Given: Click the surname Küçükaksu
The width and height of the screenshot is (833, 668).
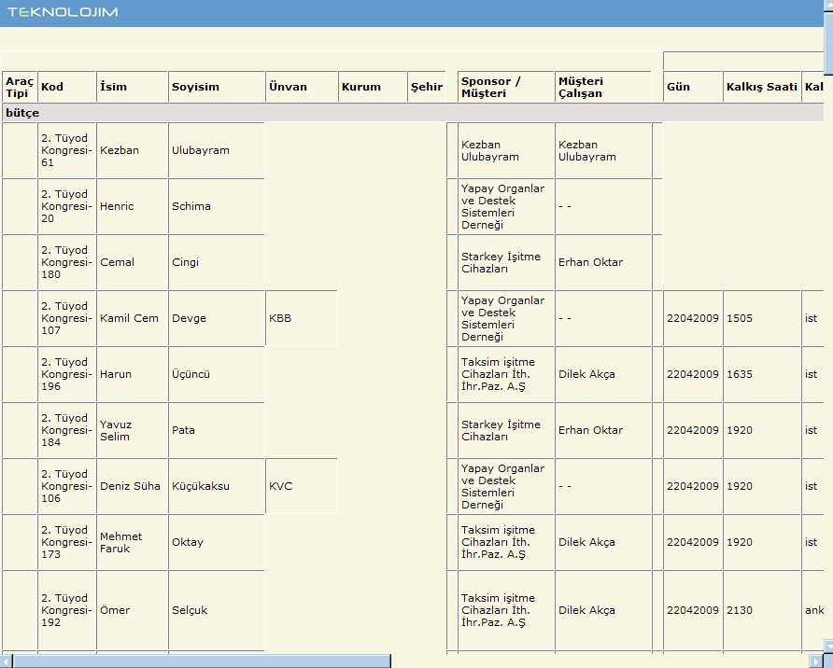Looking at the screenshot, I should [201, 486].
